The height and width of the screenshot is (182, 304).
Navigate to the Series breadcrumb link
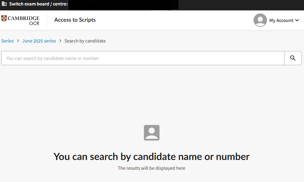click(x=7, y=41)
